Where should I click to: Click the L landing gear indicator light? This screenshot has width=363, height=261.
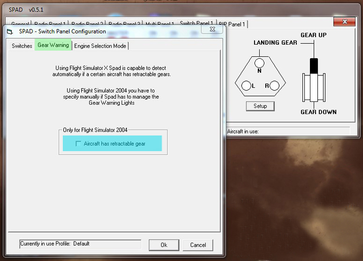click(x=246, y=86)
